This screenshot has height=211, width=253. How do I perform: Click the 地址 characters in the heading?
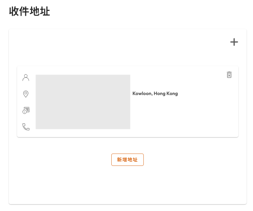pyautogui.click(x=40, y=11)
